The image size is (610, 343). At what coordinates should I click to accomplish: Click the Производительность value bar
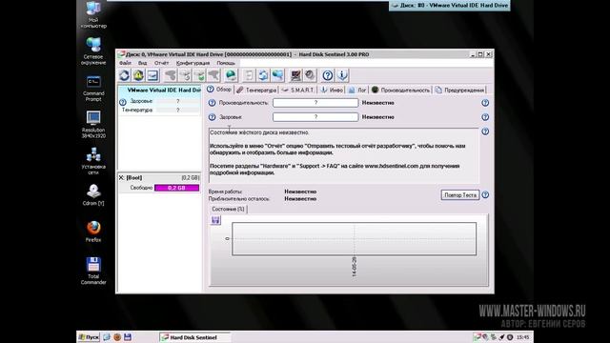(x=315, y=103)
